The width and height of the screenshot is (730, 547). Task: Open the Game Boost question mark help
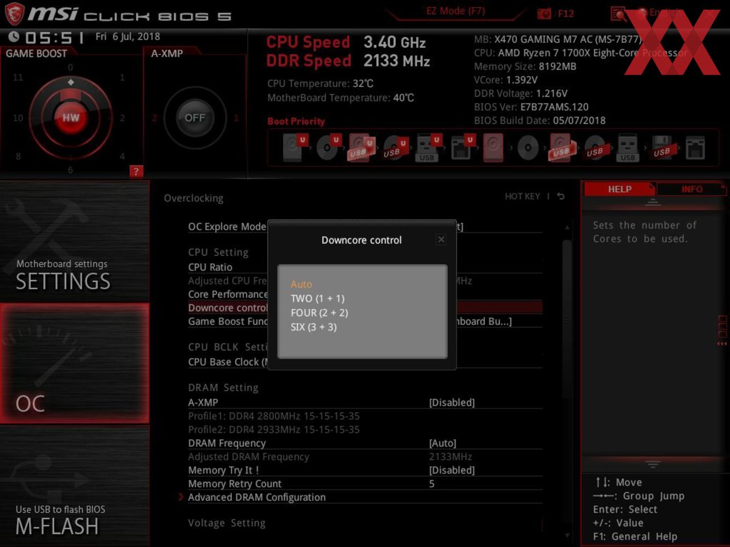point(136,172)
